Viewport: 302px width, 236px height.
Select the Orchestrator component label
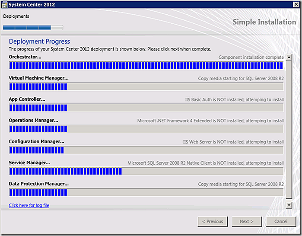(x=25, y=57)
